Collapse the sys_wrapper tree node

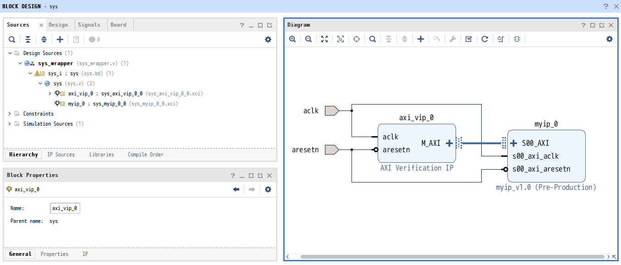(x=20, y=63)
